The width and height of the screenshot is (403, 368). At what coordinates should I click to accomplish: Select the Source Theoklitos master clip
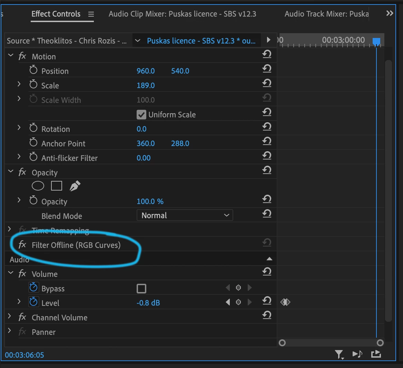pos(67,41)
